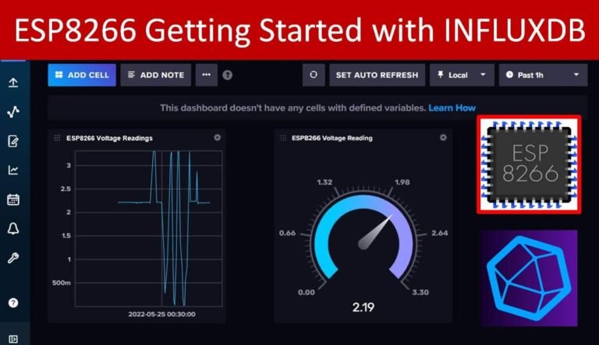Click the InfluxDB logo image

pyautogui.click(x=529, y=278)
